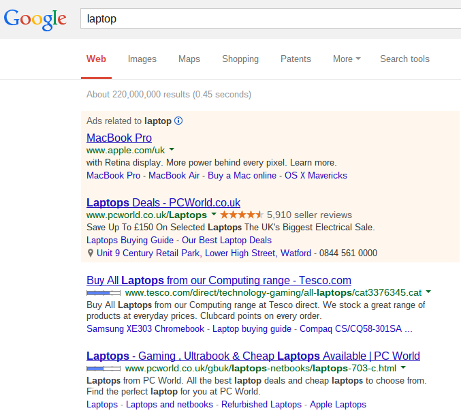Open the PC World Gaming, Ultrabook & Cheap Laptops result
The image size is (461, 417).
[x=253, y=356]
